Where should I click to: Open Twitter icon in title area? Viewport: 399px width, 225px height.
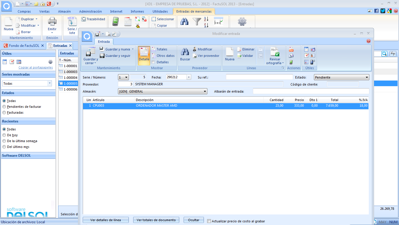(x=383, y=11)
